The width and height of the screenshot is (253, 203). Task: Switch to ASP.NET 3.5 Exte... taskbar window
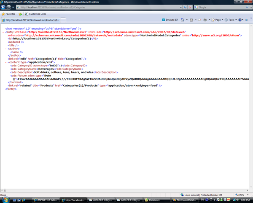pos(46,200)
